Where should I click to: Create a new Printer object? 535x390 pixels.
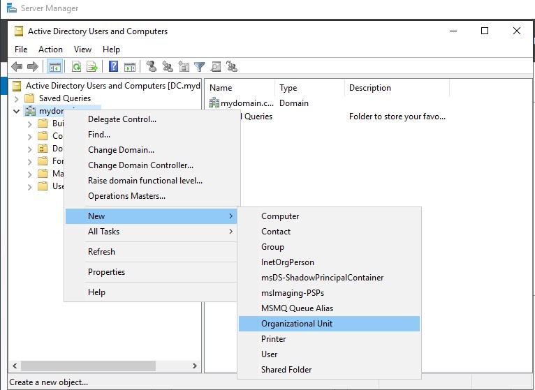click(329, 339)
